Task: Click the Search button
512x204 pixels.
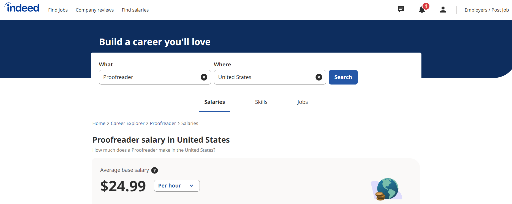Action: click(343, 77)
